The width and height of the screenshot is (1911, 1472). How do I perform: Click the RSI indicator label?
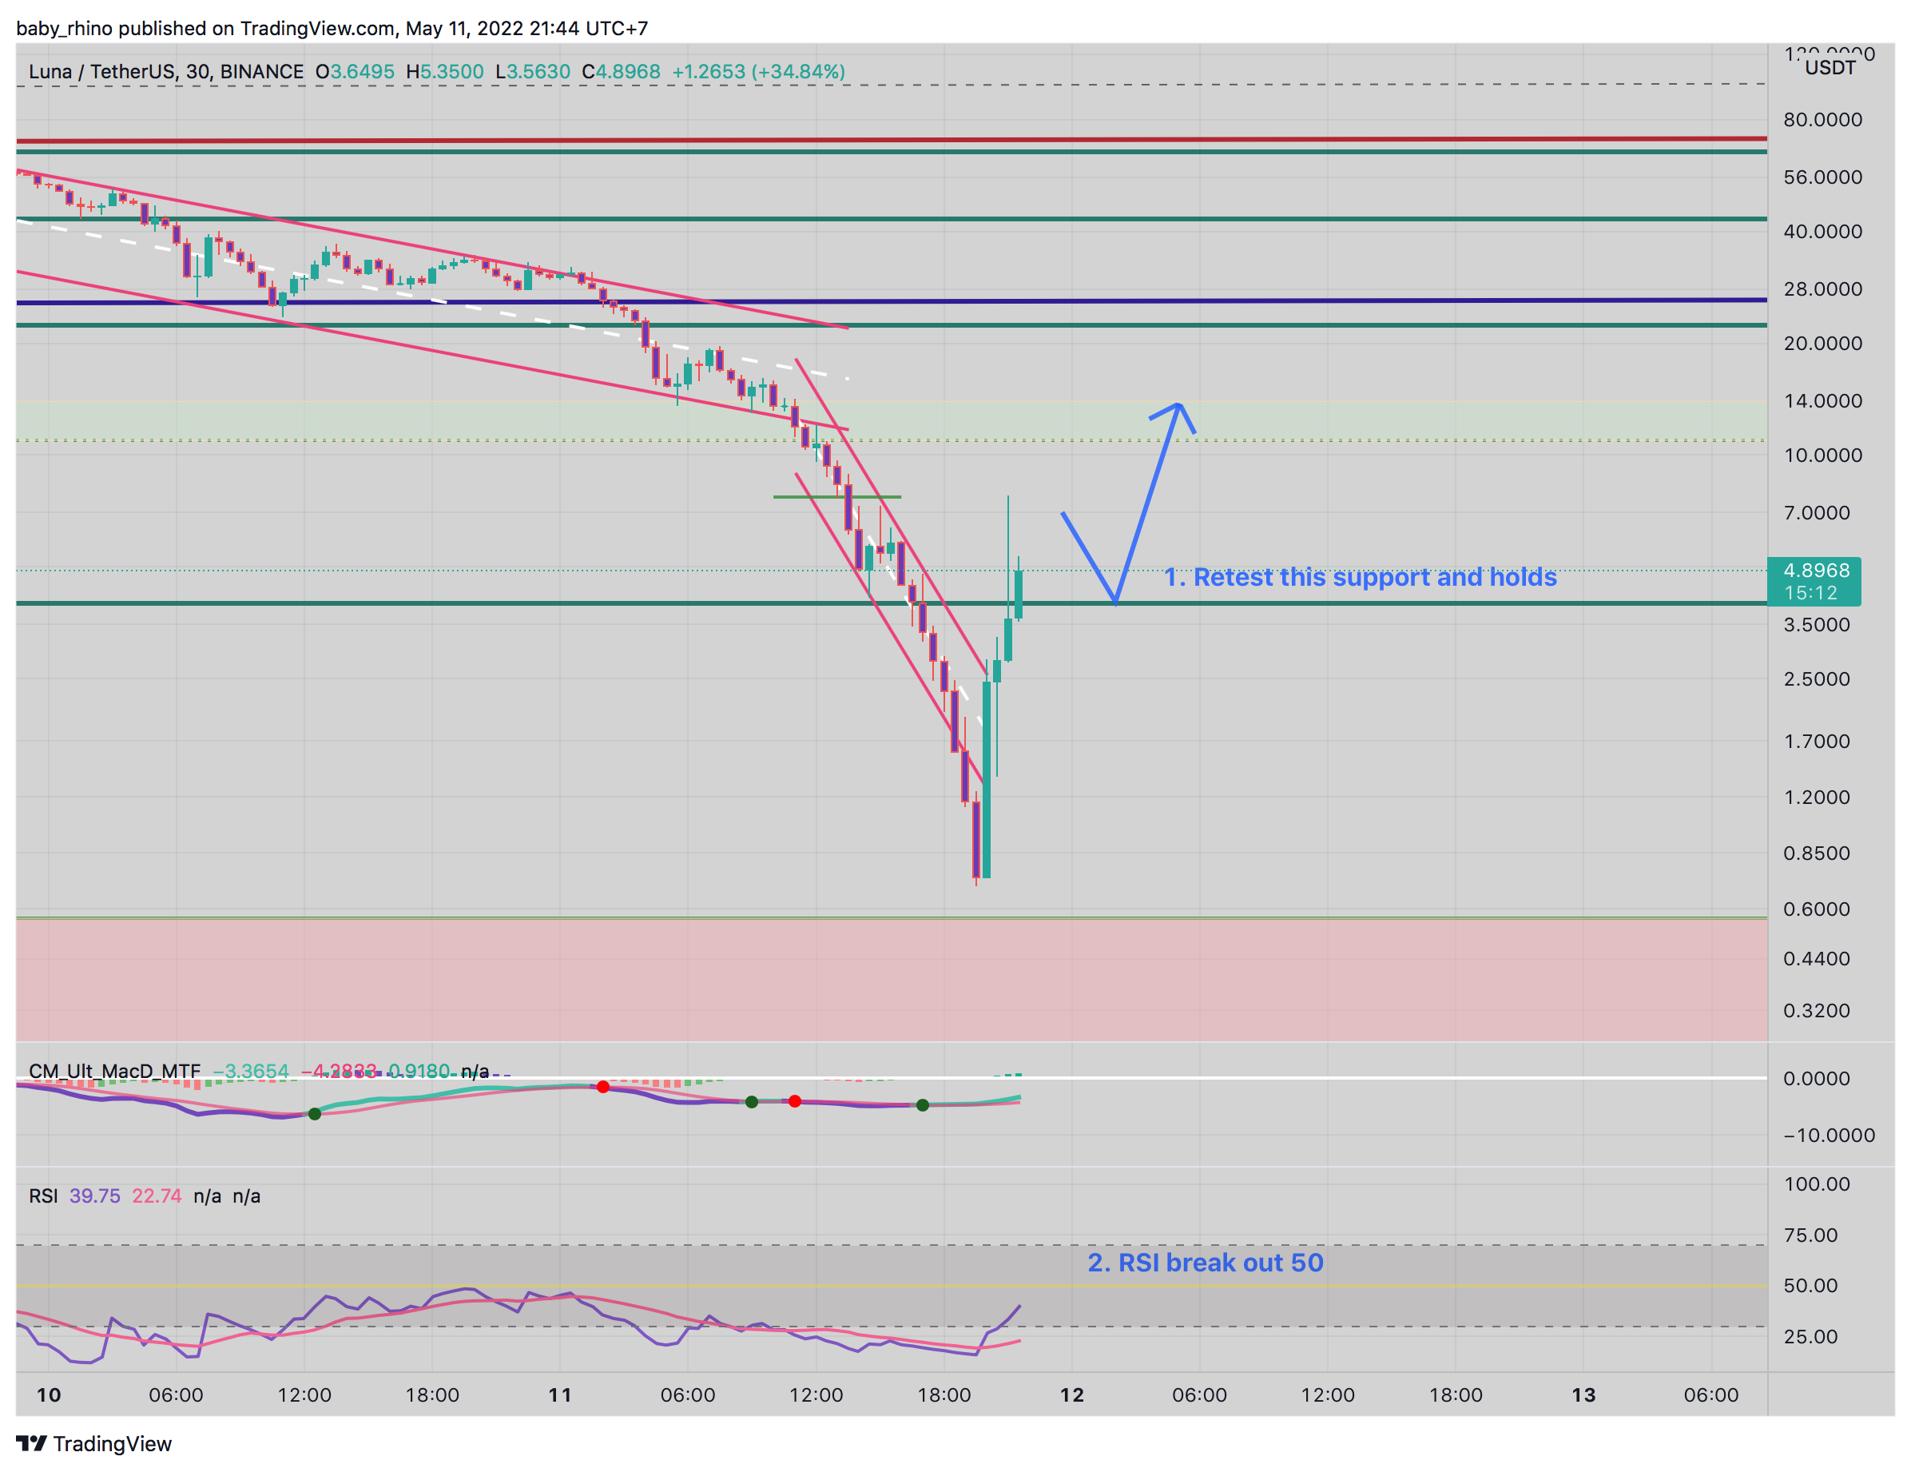point(43,1196)
